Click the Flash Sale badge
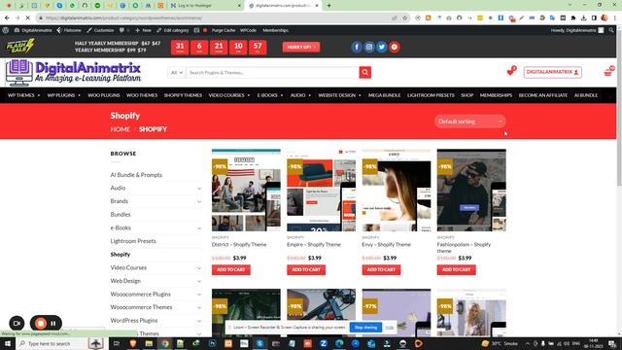622x350 pixels. [x=19, y=47]
